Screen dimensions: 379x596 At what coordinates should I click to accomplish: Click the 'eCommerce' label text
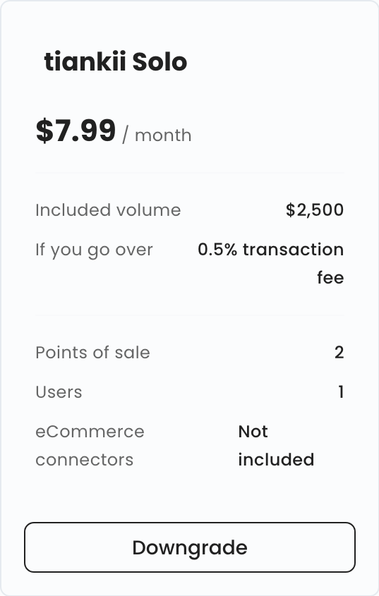90,432
